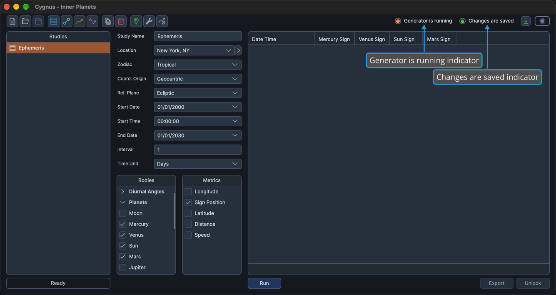Screen dimensions: 556x295
Task: Enable the Speed metric checkbox
Action: pyautogui.click(x=188, y=235)
